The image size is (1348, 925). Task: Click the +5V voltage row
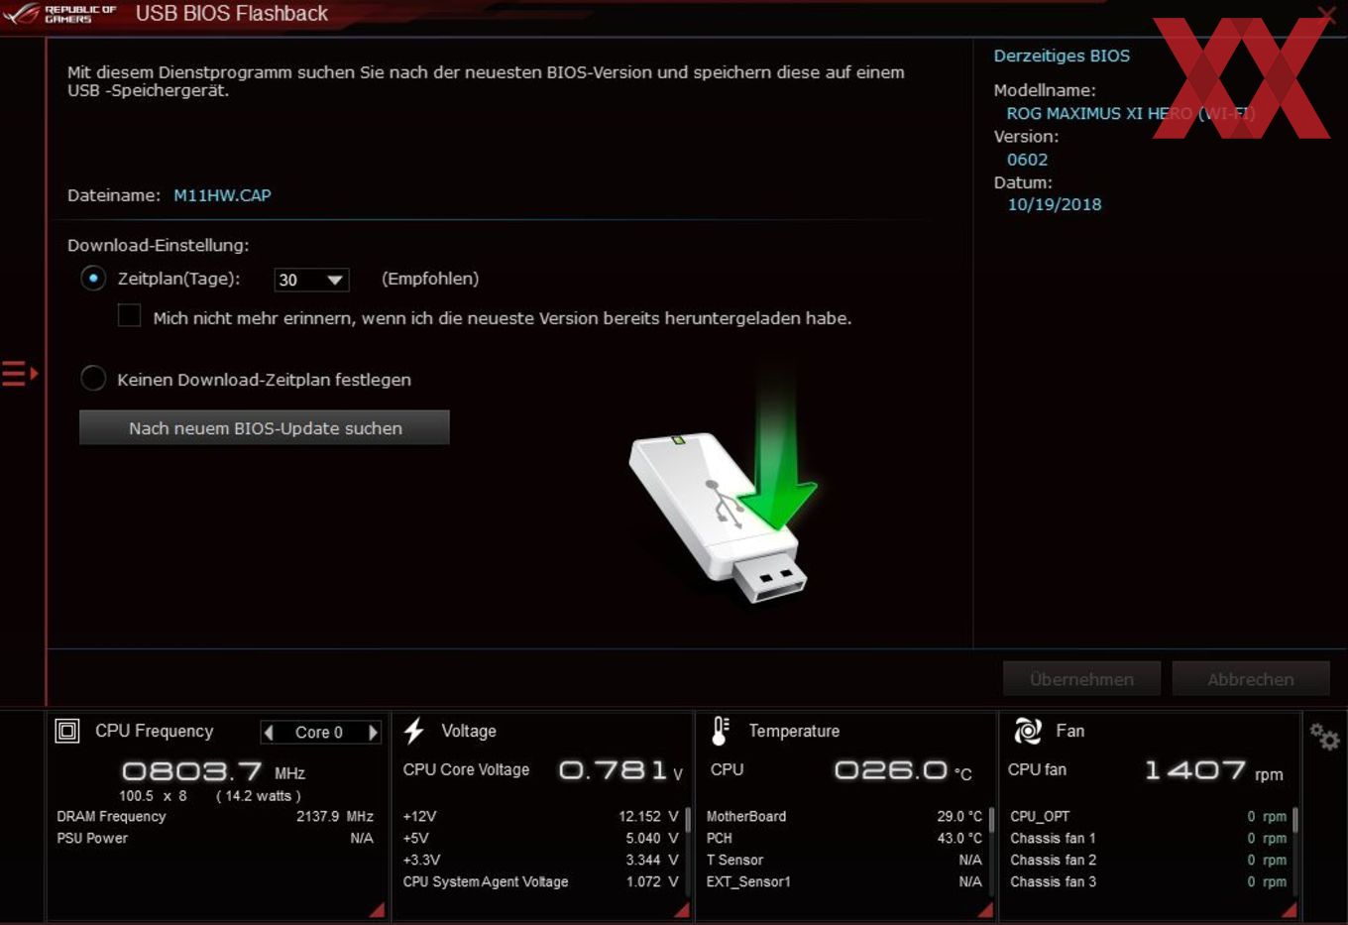(x=540, y=838)
